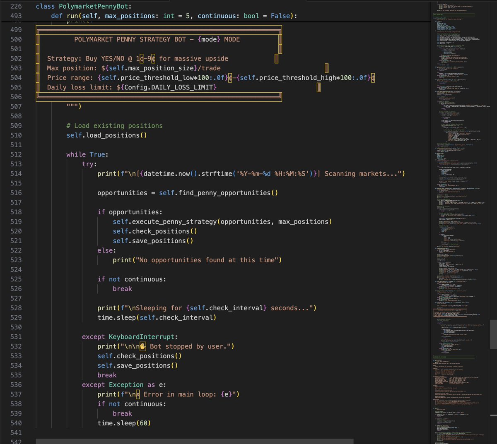Click "except Exception as e:" line
Image resolution: width=497 pixels, height=444 pixels.
point(124,384)
